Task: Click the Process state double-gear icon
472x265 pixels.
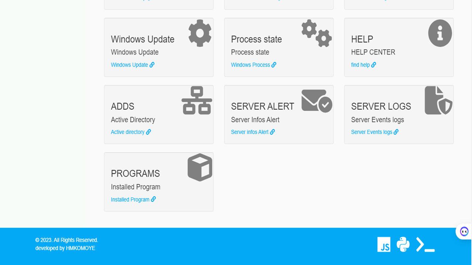Action: coord(316,33)
